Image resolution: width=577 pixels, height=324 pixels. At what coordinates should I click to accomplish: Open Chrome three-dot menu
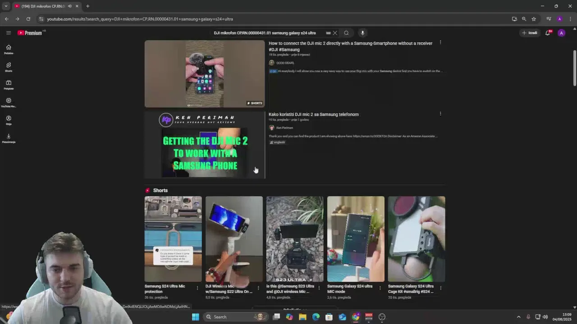(571, 19)
